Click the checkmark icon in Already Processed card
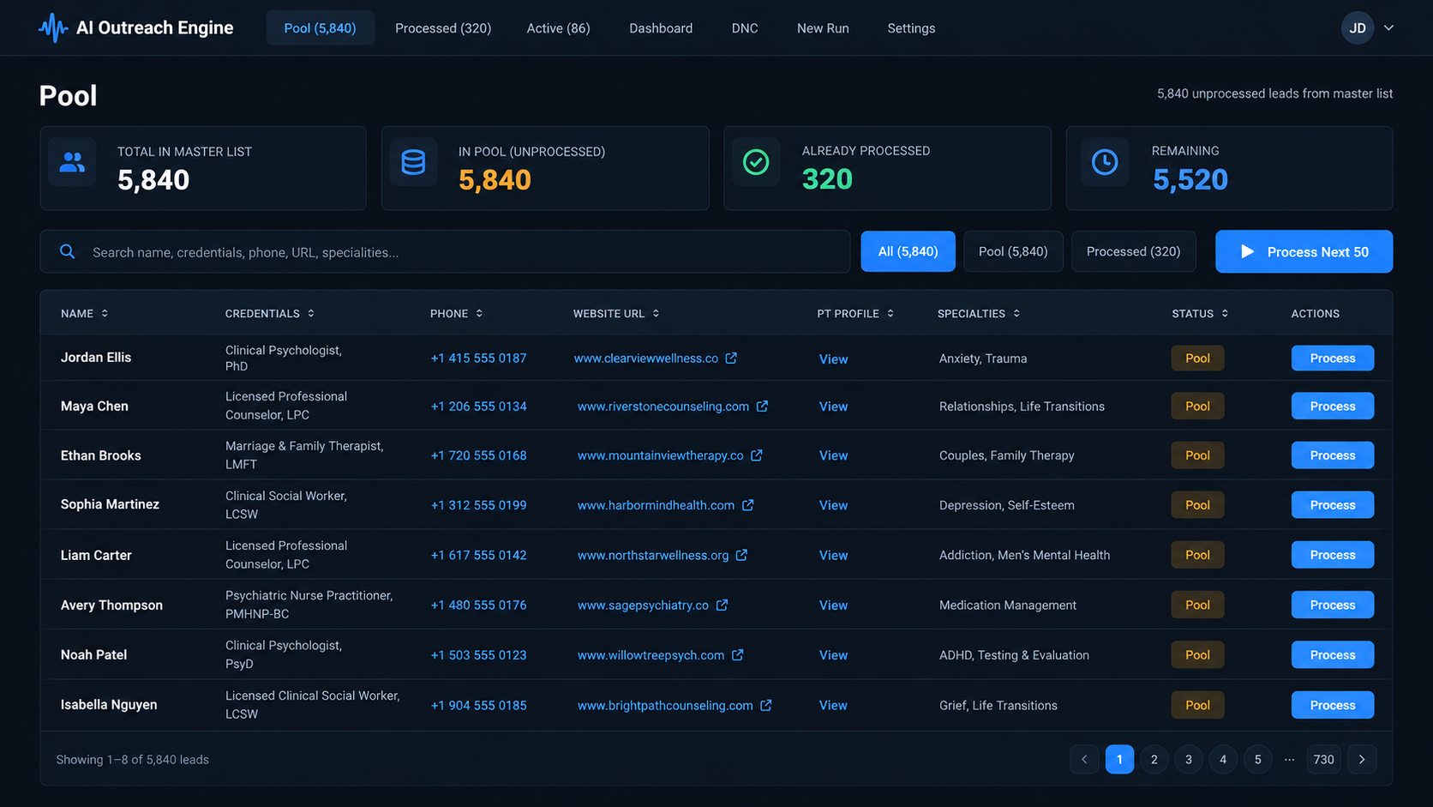Viewport: 1433px width, 807px height. pos(756,162)
